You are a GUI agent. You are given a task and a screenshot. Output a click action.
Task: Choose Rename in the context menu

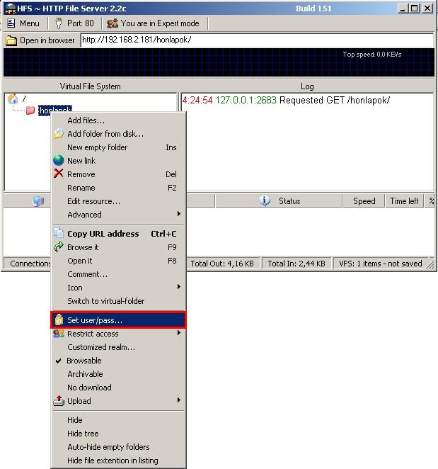(118, 188)
